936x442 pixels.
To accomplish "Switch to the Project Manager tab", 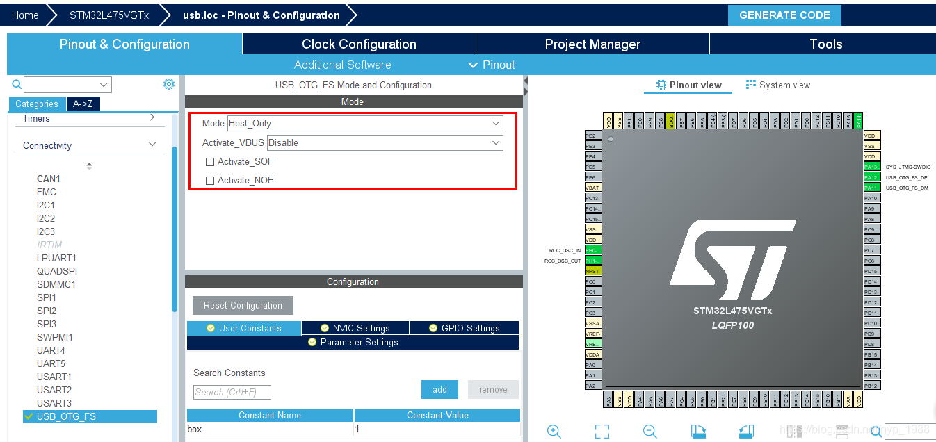I will coord(592,44).
